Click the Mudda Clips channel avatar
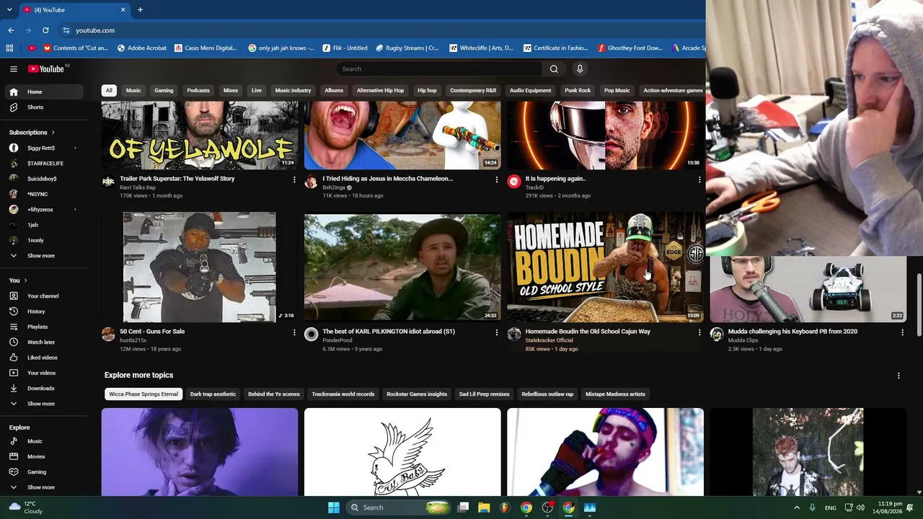This screenshot has width=923, height=519. click(x=717, y=334)
